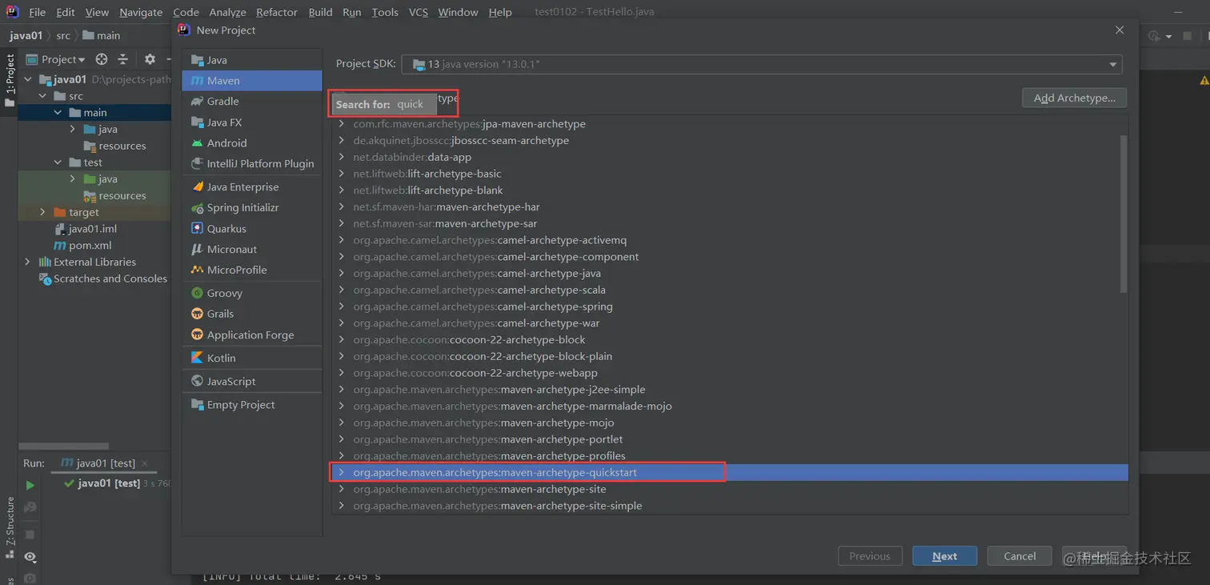The height and width of the screenshot is (585, 1210).
Task: Open Project panel settings gear
Action: pyautogui.click(x=150, y=59)
